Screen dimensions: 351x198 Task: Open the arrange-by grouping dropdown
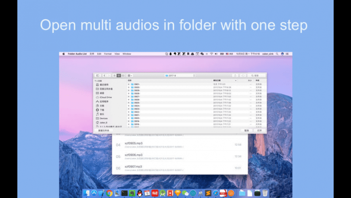[130, 76]
